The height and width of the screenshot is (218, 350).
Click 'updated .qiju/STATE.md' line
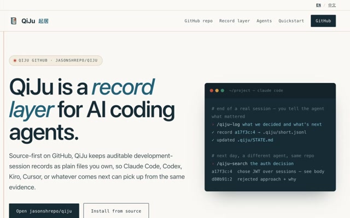[x=242, y=140]
